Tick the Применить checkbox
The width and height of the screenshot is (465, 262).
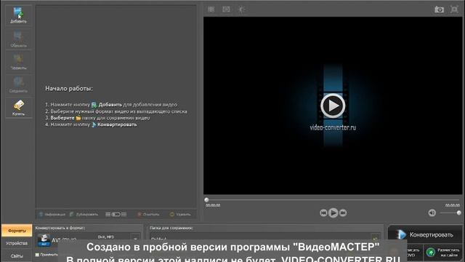pyautogui.click(x=37, y=255)
